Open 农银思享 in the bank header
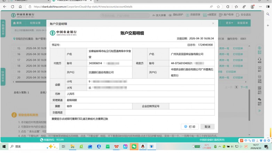The image size is (272, 153). (x=193, y=15)
